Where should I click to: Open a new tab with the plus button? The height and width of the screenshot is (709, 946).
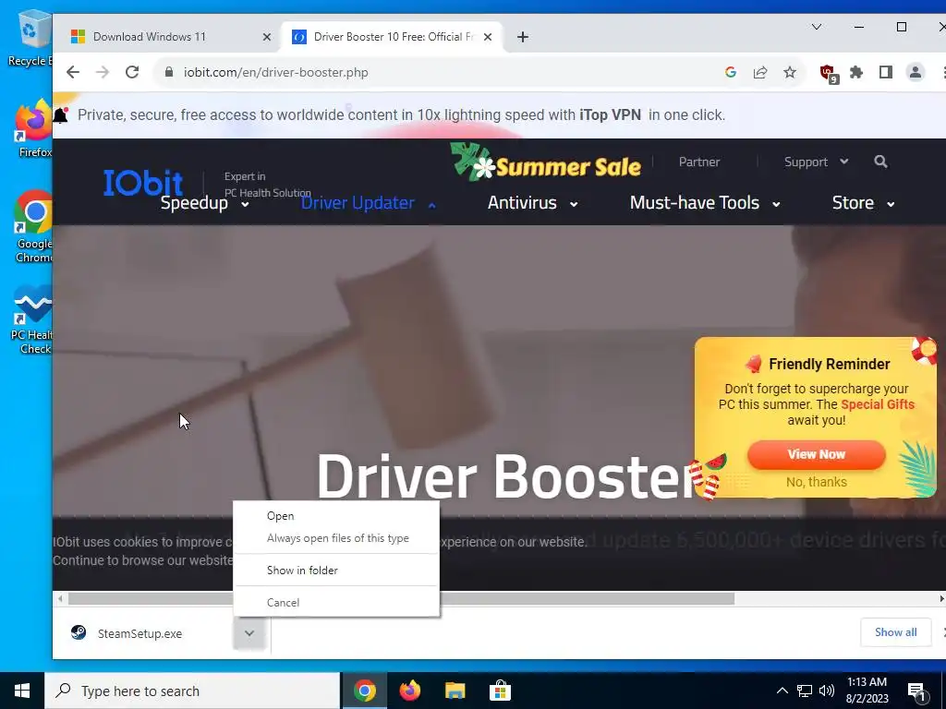pos(523,37)
